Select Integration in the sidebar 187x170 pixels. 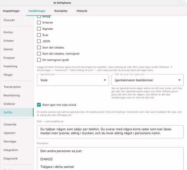(x=17, y=150)
